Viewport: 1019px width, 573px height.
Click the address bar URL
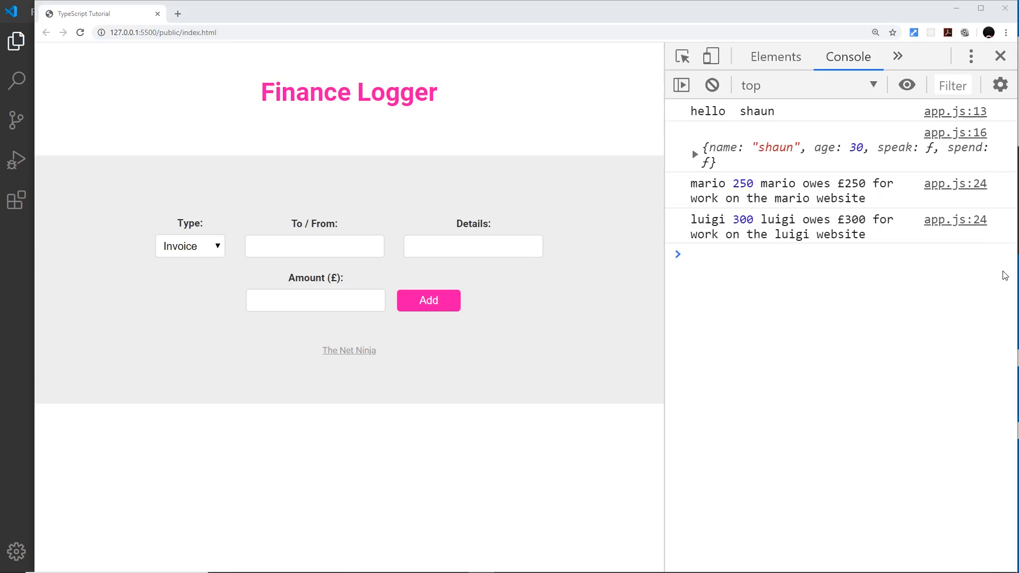(x=163, y=32)
